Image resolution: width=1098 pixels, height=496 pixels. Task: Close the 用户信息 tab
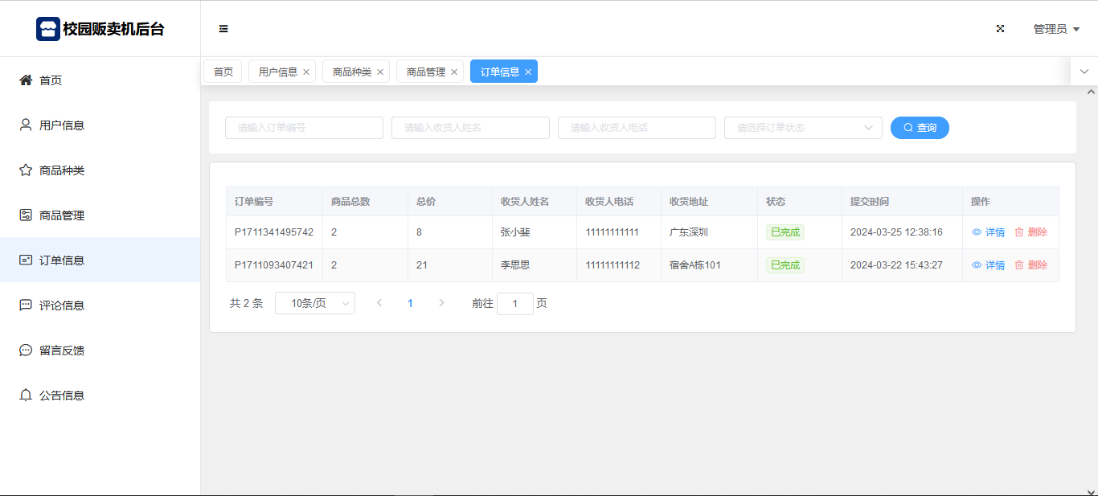[306, 72]
